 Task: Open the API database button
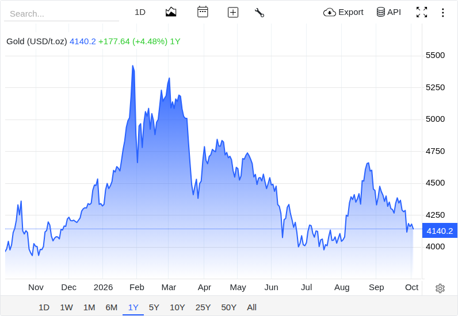point(388,12)
